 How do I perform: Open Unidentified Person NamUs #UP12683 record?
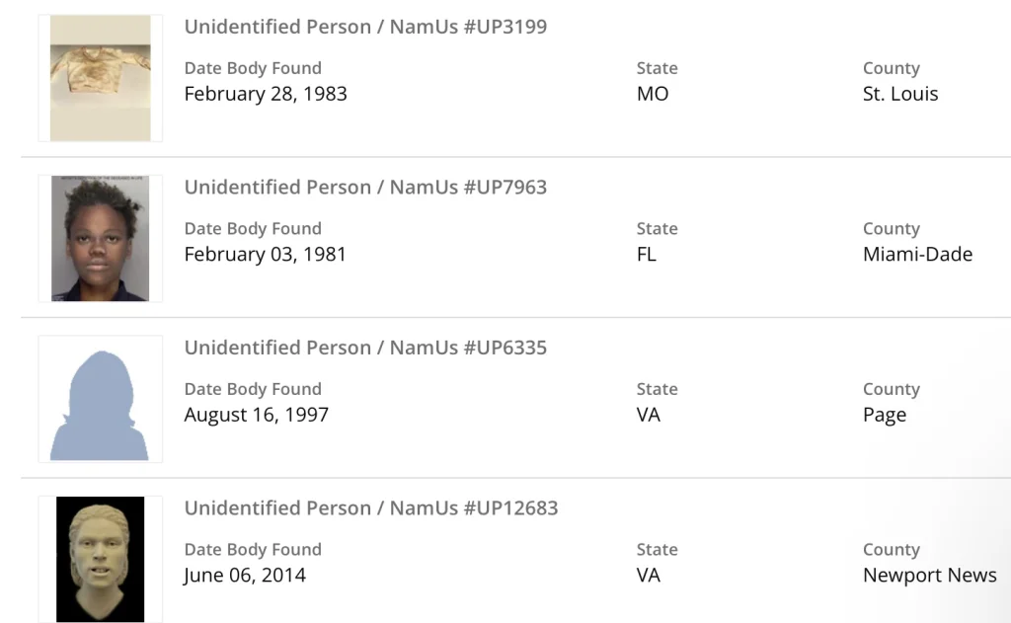click(370, 508)
